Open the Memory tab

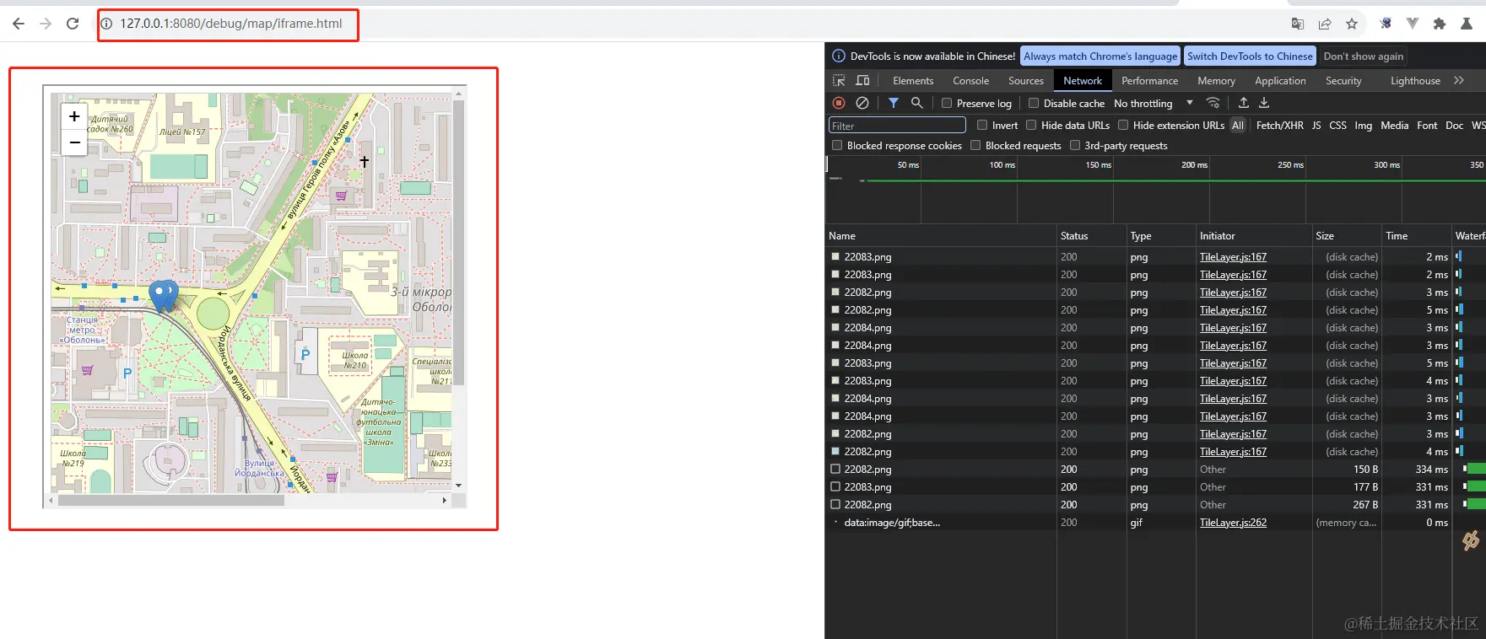pyautogui.click(x=1216, y=81)
